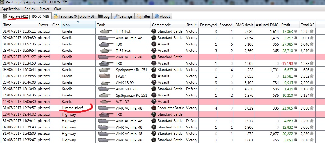Click the T30 tank icon in the 12/07/2017 19:44:02 row

click(106, 114)
